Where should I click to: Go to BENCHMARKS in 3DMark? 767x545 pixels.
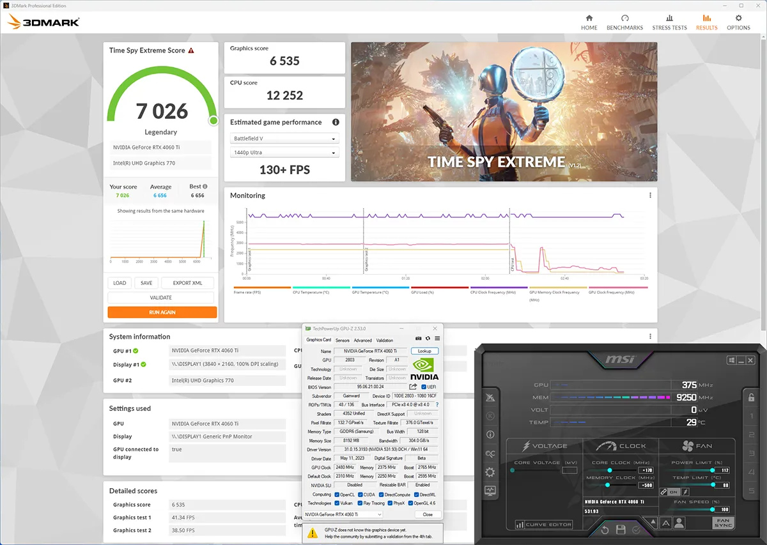click(624, 22)
